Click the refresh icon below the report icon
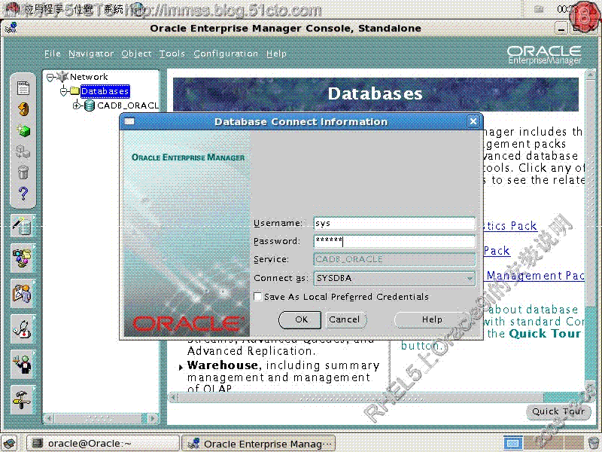 click(23, 109)
